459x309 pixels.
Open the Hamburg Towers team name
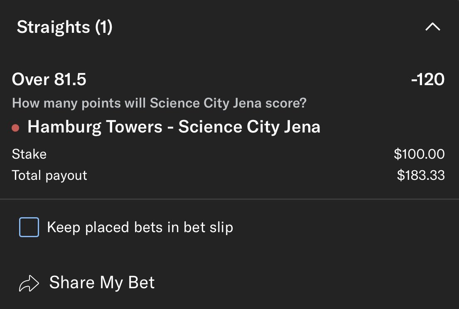click(95, 127)
